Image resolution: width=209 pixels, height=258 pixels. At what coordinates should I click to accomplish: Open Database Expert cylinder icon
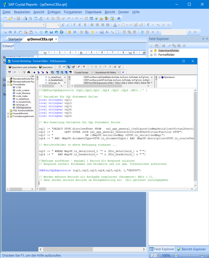click(69, 32)
